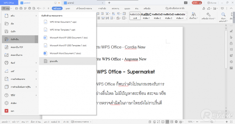Click the New Style AA button
The image size is (235, 124).
point(194,16)
